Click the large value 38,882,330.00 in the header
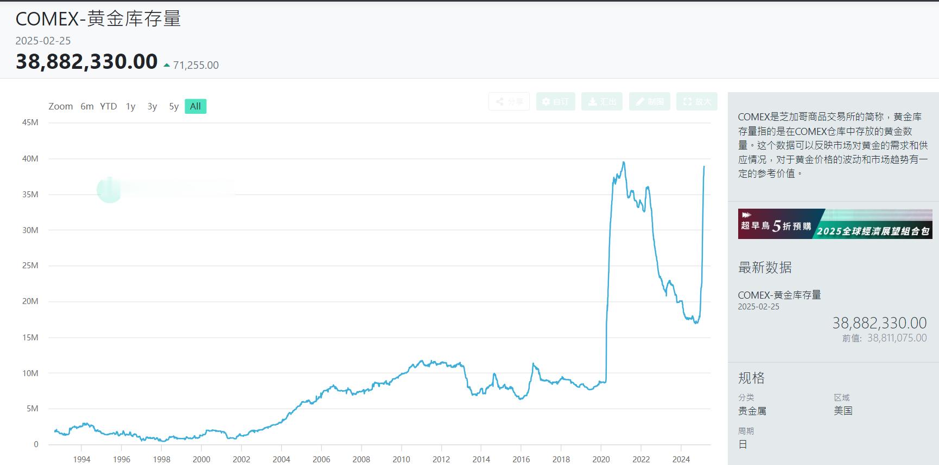Image resolution: width=939 pixels, height=465 pixels. point(86,61)
